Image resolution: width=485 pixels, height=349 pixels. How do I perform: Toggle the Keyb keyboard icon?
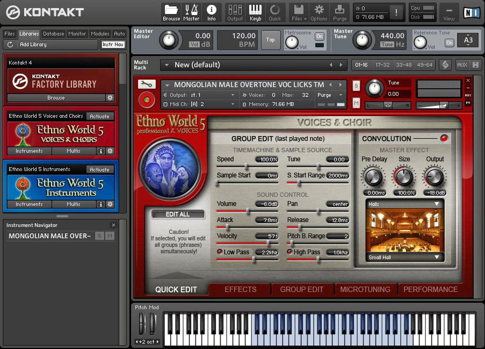(255, 13)
